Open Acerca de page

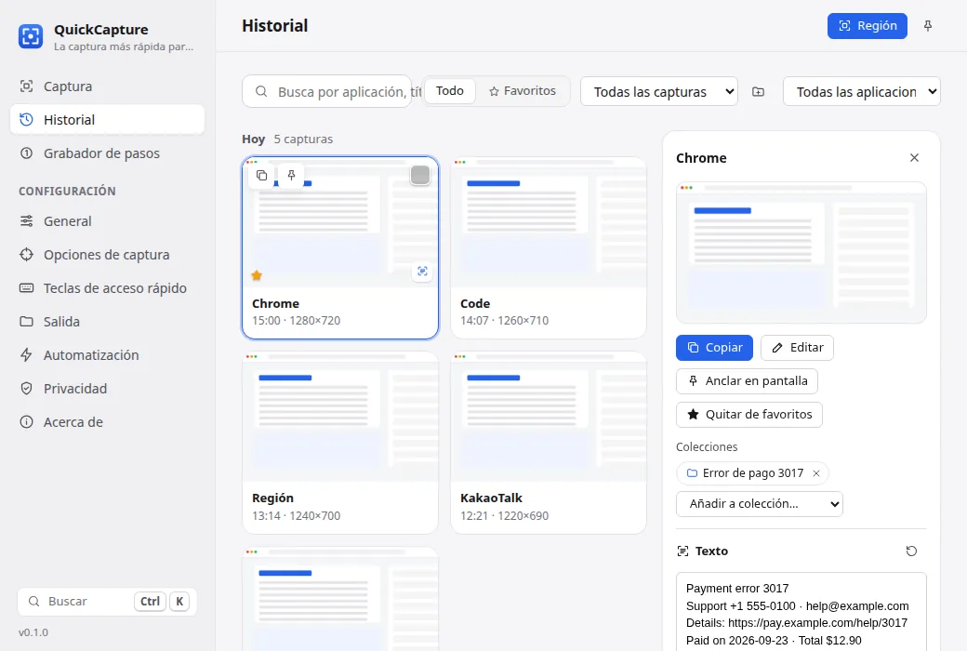(107, 422)
